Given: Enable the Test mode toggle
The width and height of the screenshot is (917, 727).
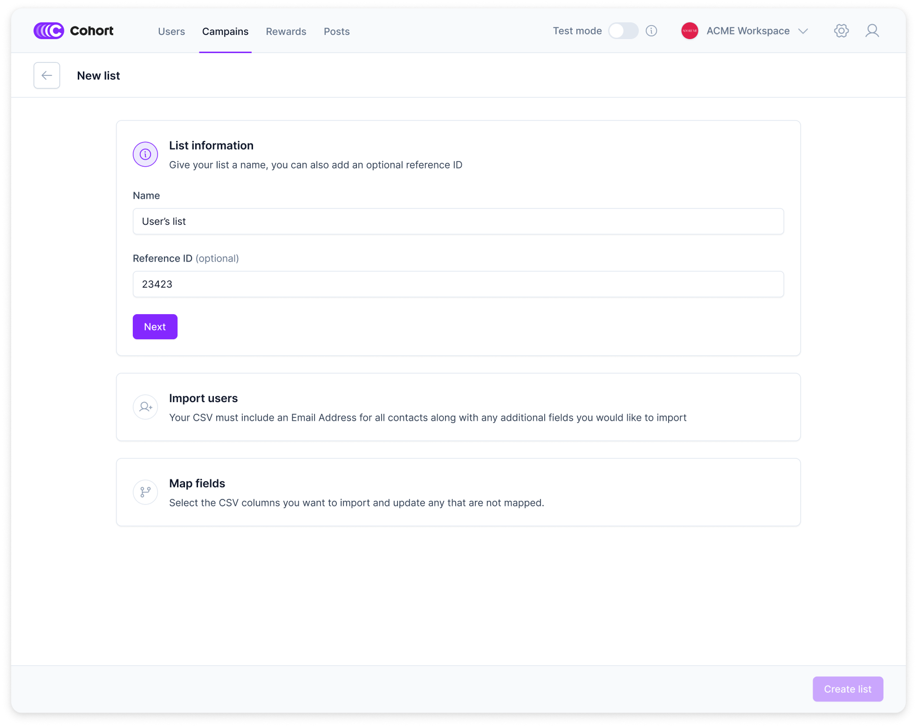Looking at the screenshot, I should tap(623, 31).
